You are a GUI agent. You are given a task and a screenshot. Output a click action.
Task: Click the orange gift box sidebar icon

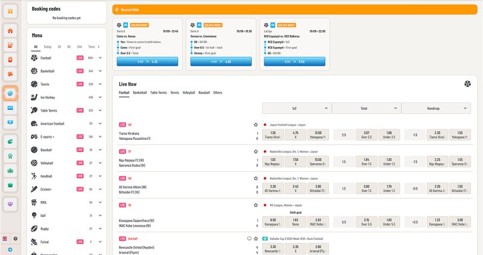10,11
